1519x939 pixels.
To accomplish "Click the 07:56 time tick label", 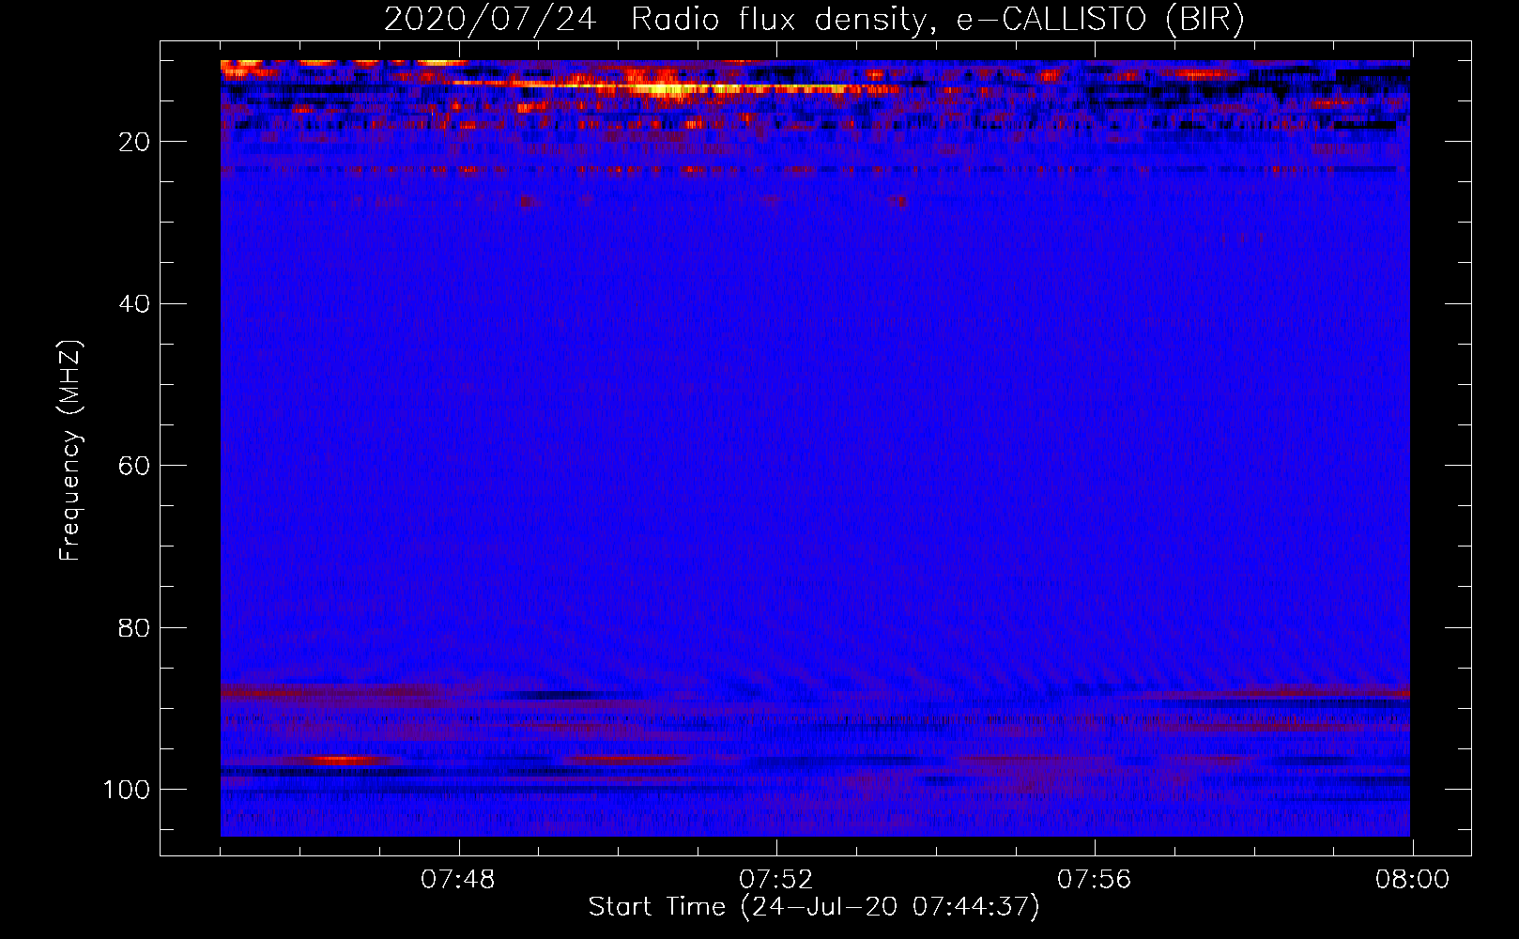I will [1095, 880].
